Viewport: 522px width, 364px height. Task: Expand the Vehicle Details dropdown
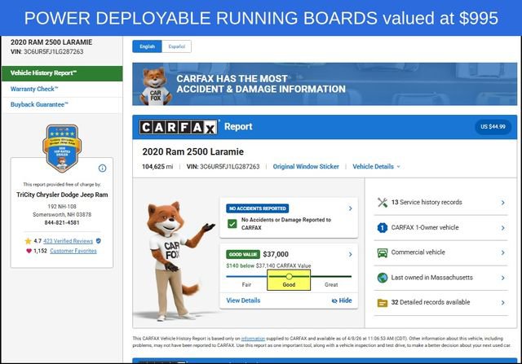(376, 166)
